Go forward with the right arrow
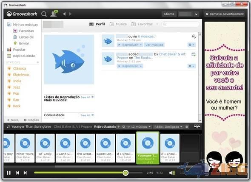 point(70,14)
